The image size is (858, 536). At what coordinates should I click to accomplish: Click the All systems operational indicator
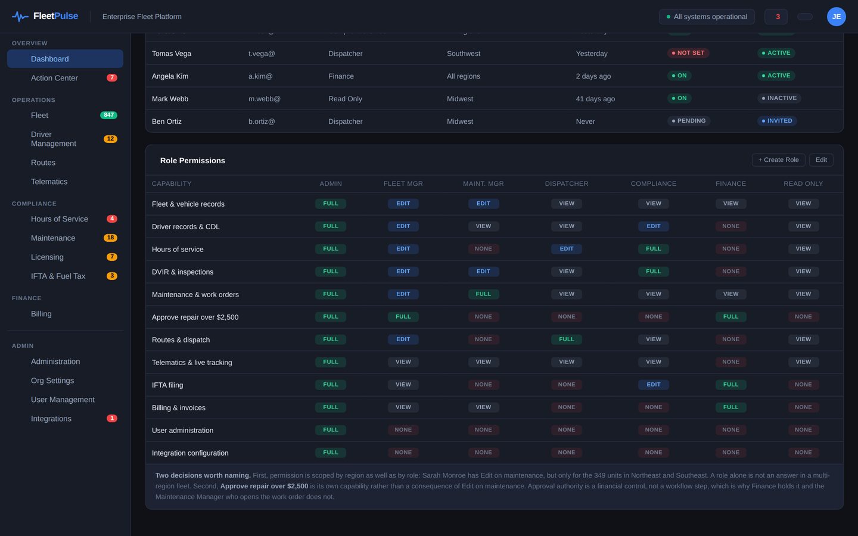pos(707,17)
